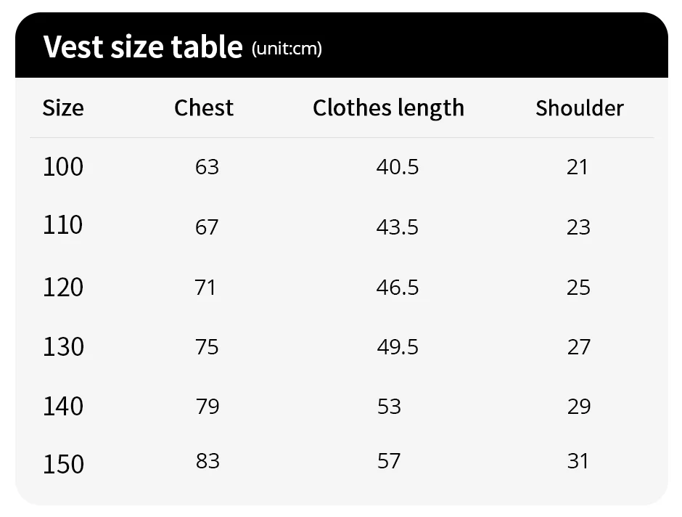The image size is (682, 517).
Task: Click size 150 row label
Action: 63,463
